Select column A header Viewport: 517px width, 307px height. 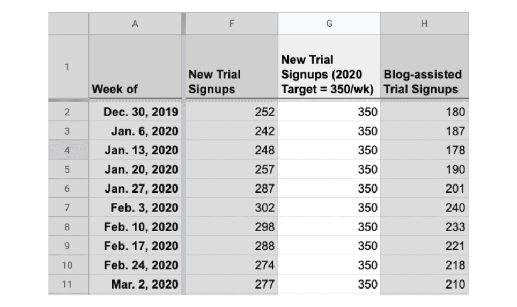[135, 24]
